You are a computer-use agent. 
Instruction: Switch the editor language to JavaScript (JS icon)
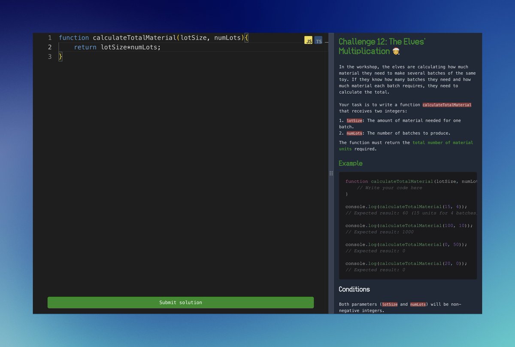(308, 40)
